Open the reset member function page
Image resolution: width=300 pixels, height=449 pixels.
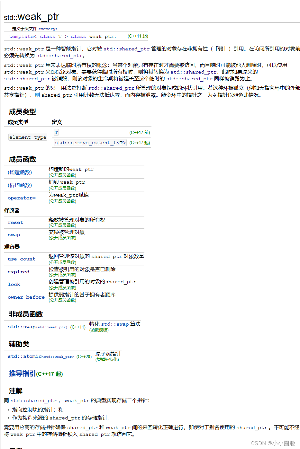15,222
